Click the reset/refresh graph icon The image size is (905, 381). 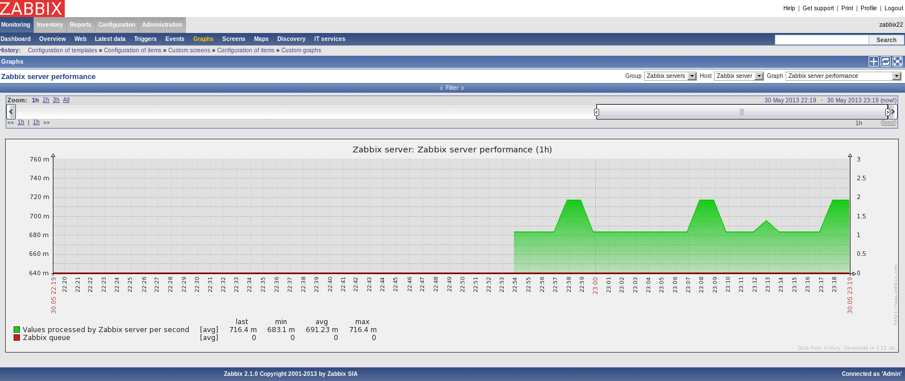(886, 61)
